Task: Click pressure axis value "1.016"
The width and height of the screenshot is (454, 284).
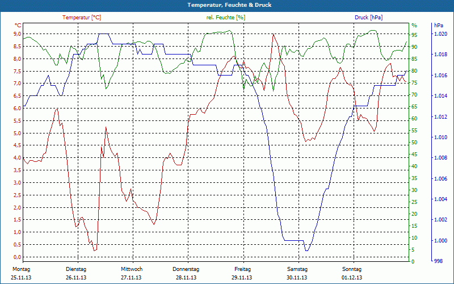Action: pos(440,76)
